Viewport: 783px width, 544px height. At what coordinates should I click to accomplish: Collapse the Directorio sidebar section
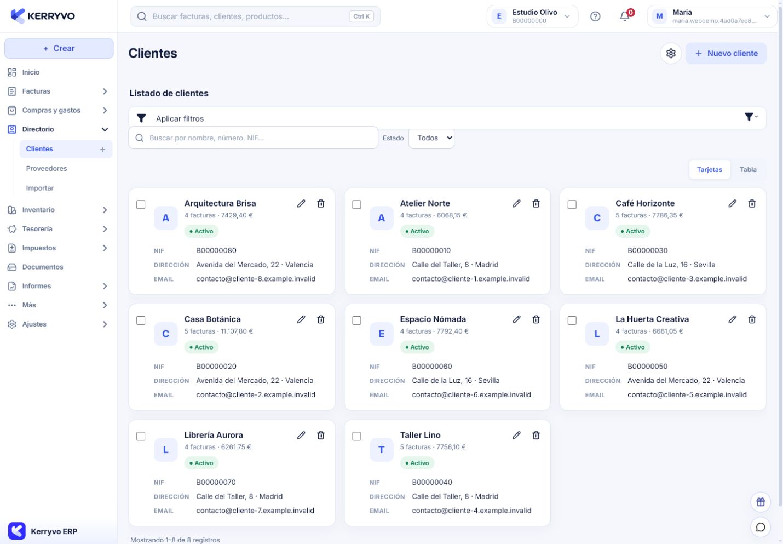coord(57,129)
